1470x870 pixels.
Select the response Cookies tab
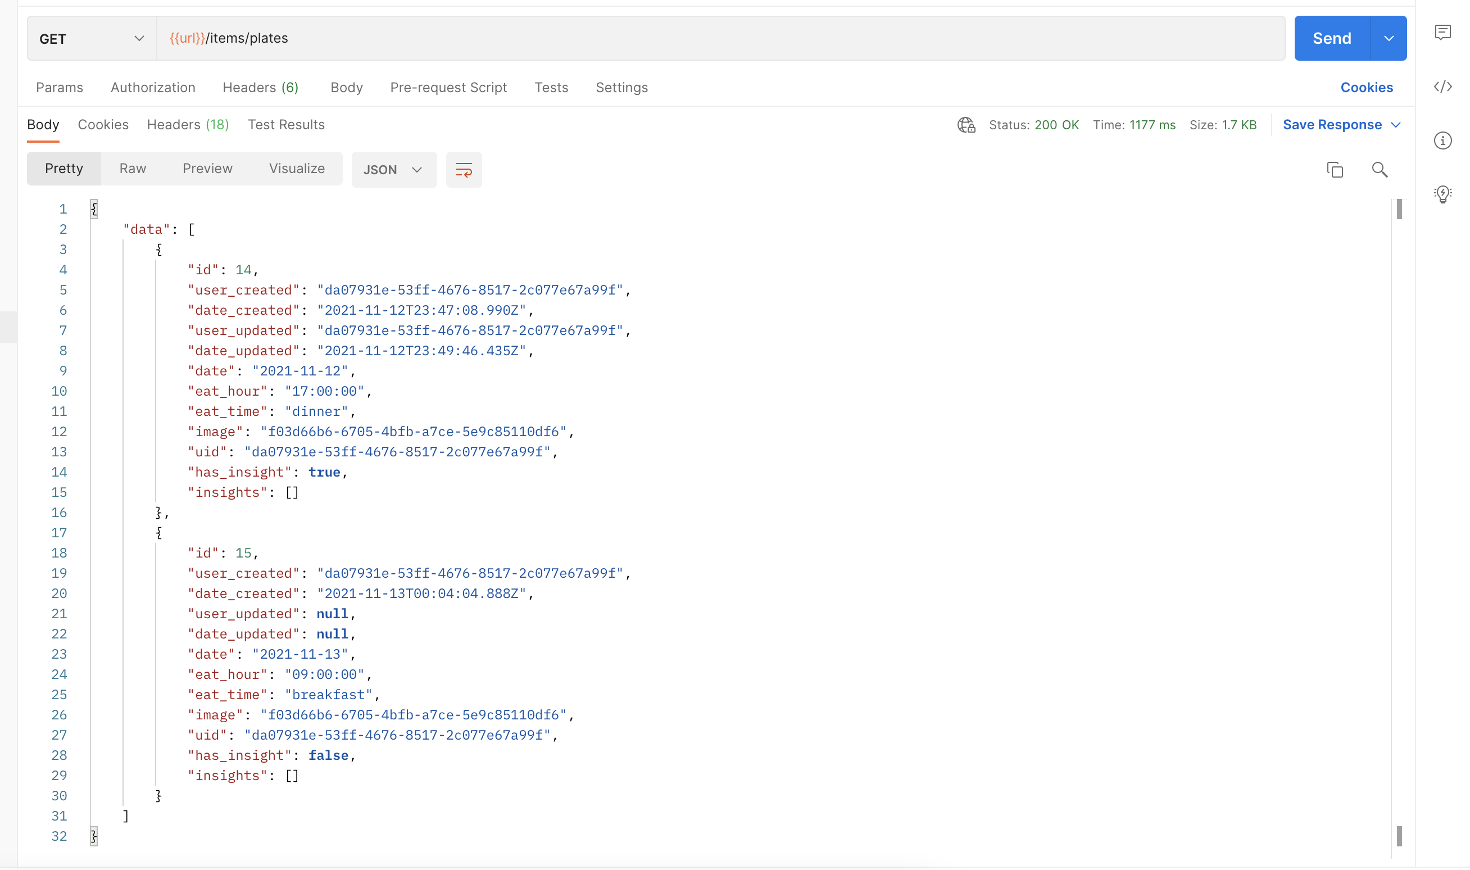pos(103,125)
